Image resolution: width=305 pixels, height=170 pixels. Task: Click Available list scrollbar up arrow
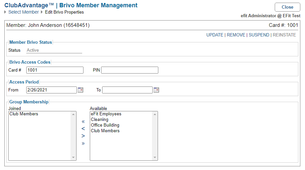click(155, 114)
